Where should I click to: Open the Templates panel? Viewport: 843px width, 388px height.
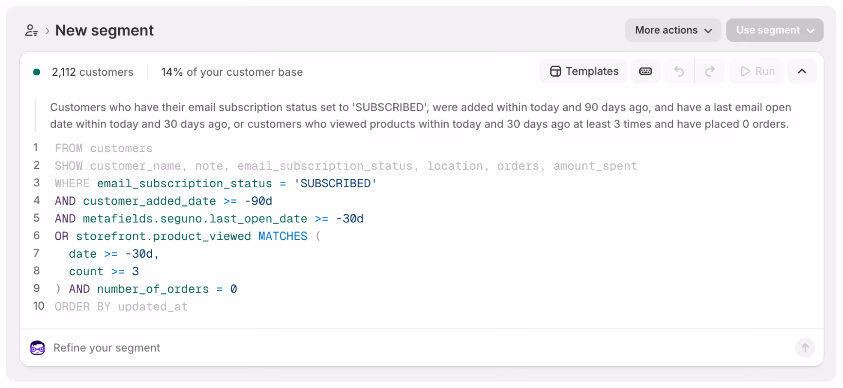(583, 71)
